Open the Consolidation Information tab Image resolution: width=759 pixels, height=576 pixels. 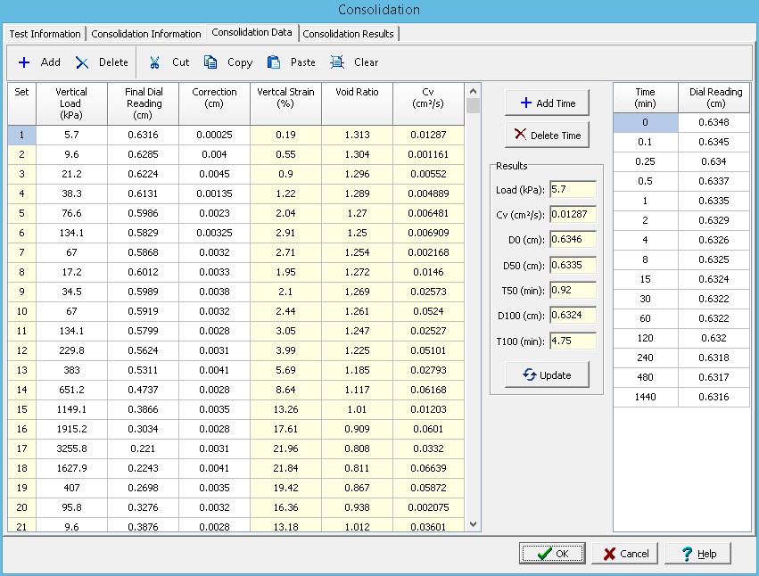[146, 34]
